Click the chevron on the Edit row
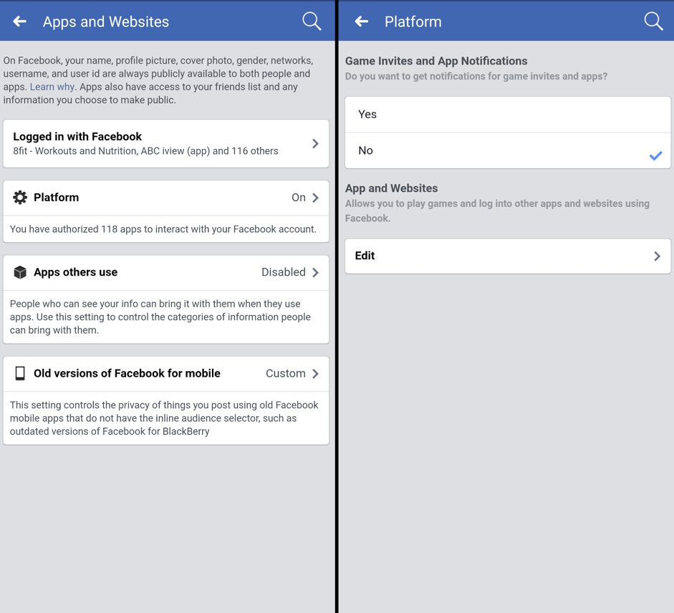Viewport: 674px width, 613px height. point(657,256)
